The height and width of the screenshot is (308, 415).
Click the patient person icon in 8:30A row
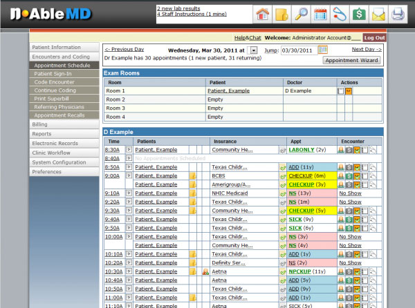[341, 150]
